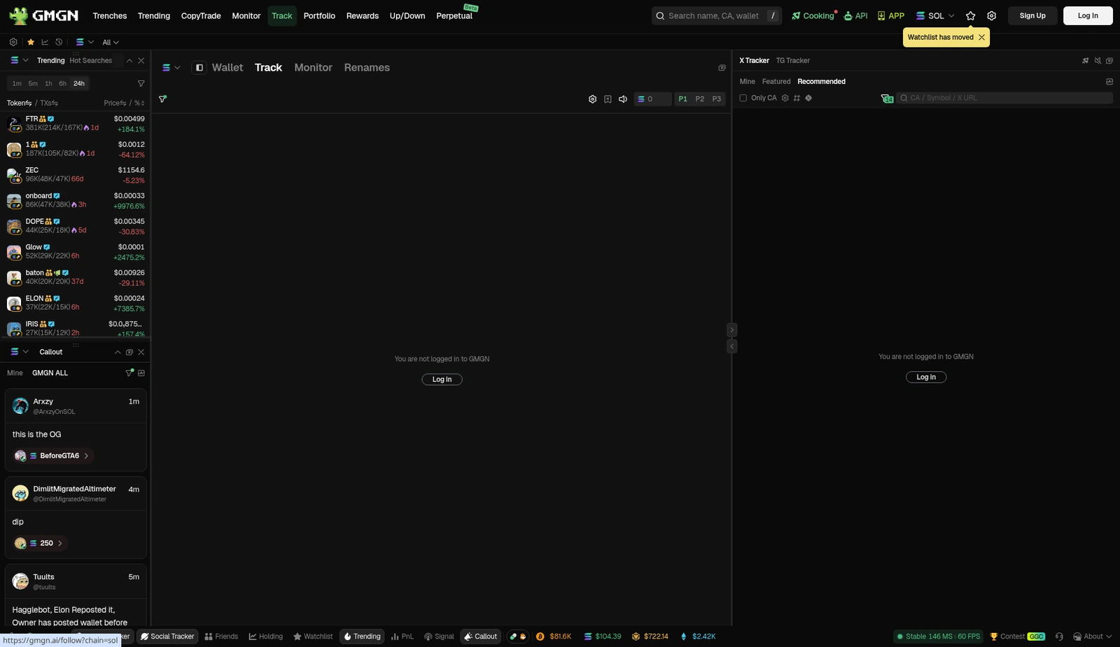Collapse the Trending panel
Image resolution: width=1120 pixels, height=647 pixels.
tap(129, 61)
